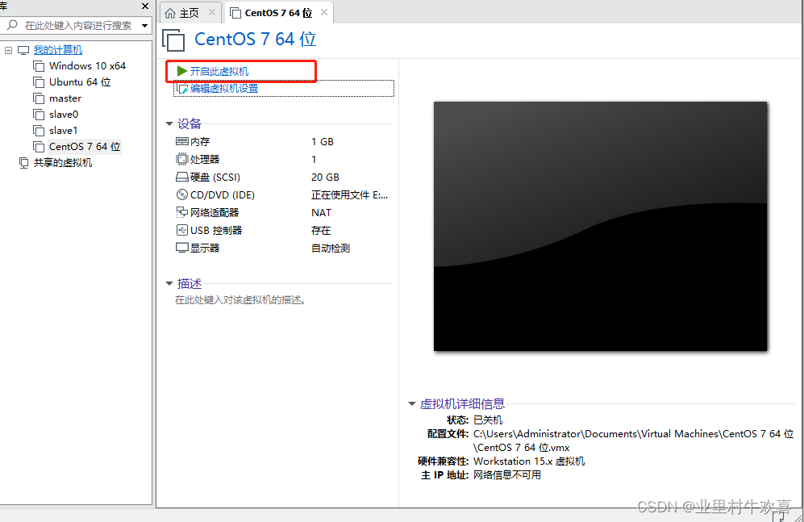The height and width of the screenshot is (522, 804).
Task: Click the edit settings wrench icon
Action: 182,89
